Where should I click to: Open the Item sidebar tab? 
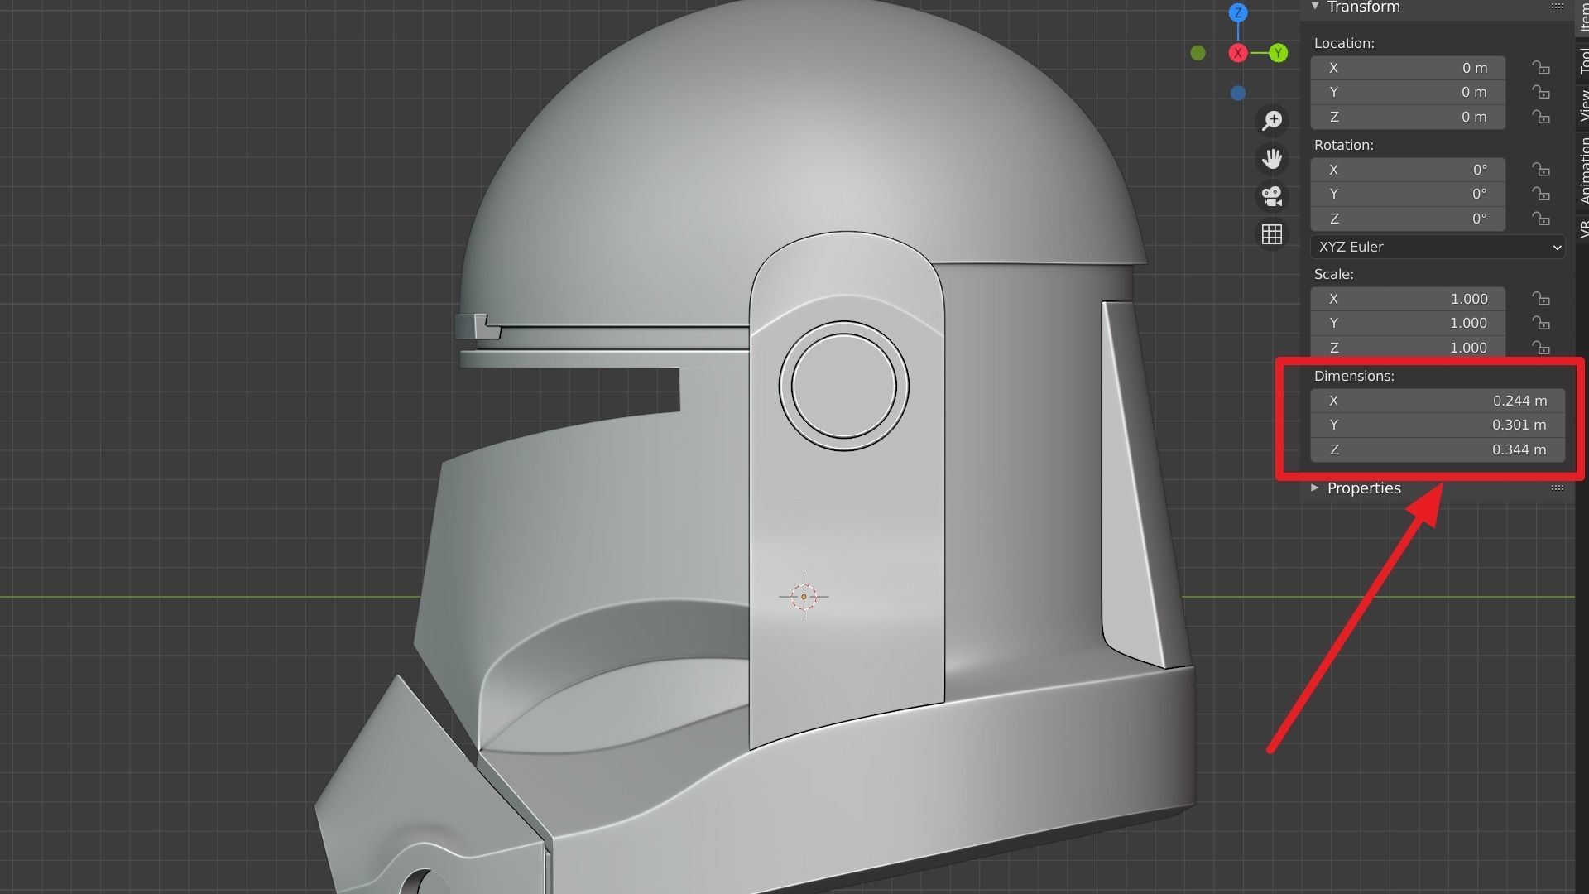coord(1583,17)
